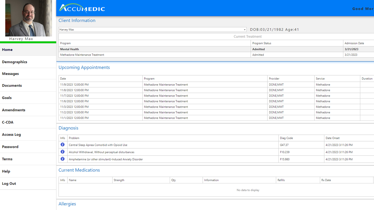Screen dimensions: 374x210
Task: View the Documents section
Action: click(12, 85)
